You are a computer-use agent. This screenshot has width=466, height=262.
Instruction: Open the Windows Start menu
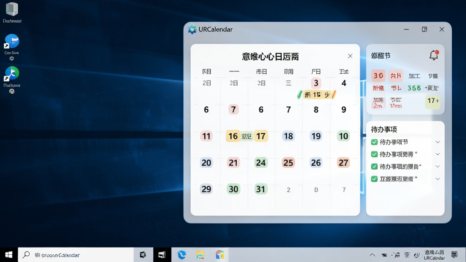tap(9, 255)
